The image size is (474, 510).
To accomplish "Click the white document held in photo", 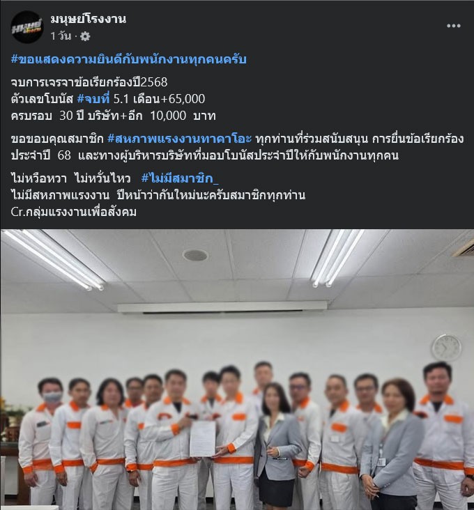I will coord(203,438).
